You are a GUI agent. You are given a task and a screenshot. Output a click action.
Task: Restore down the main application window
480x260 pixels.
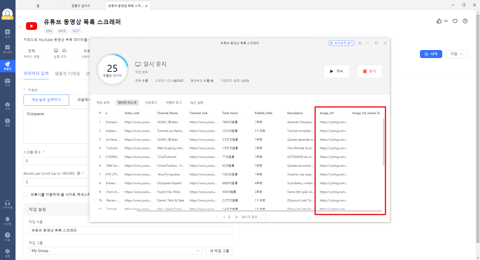point(463,5)
